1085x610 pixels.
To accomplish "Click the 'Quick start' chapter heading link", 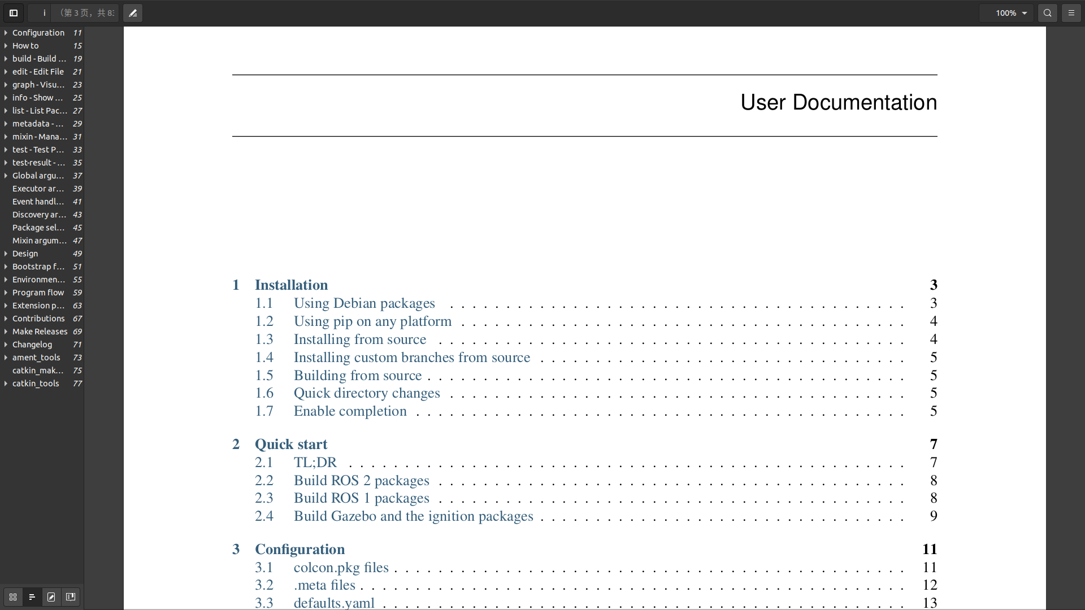I will pyautogui.click(x=290, y=445).
